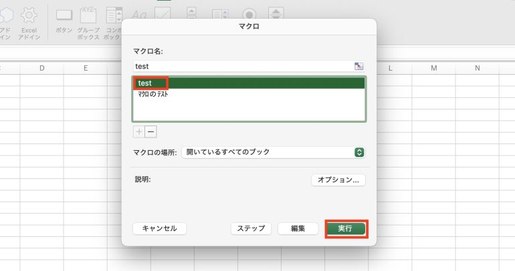515x271 pixels.
Task: Click the Excel アドイン gear icon
Action: click(x=29, y=15)
